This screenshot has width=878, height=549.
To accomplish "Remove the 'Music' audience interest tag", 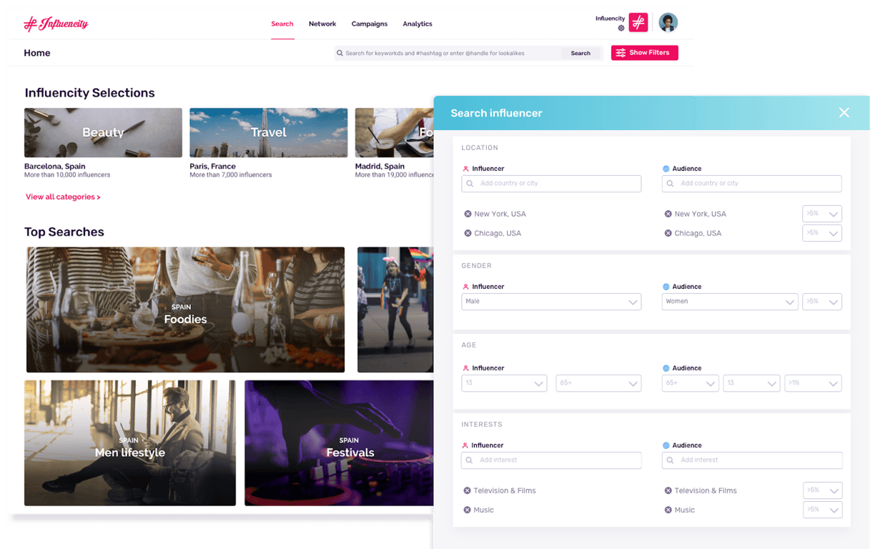I will tap(666, 510).
